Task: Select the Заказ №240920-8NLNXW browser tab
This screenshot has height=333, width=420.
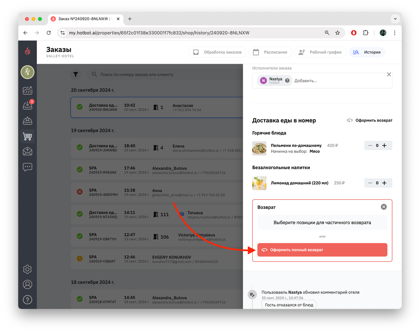Action: [x=86, y=19]
